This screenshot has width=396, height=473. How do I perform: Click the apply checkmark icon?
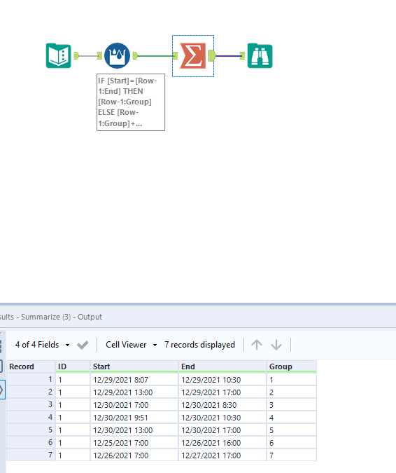pos(83,345)
